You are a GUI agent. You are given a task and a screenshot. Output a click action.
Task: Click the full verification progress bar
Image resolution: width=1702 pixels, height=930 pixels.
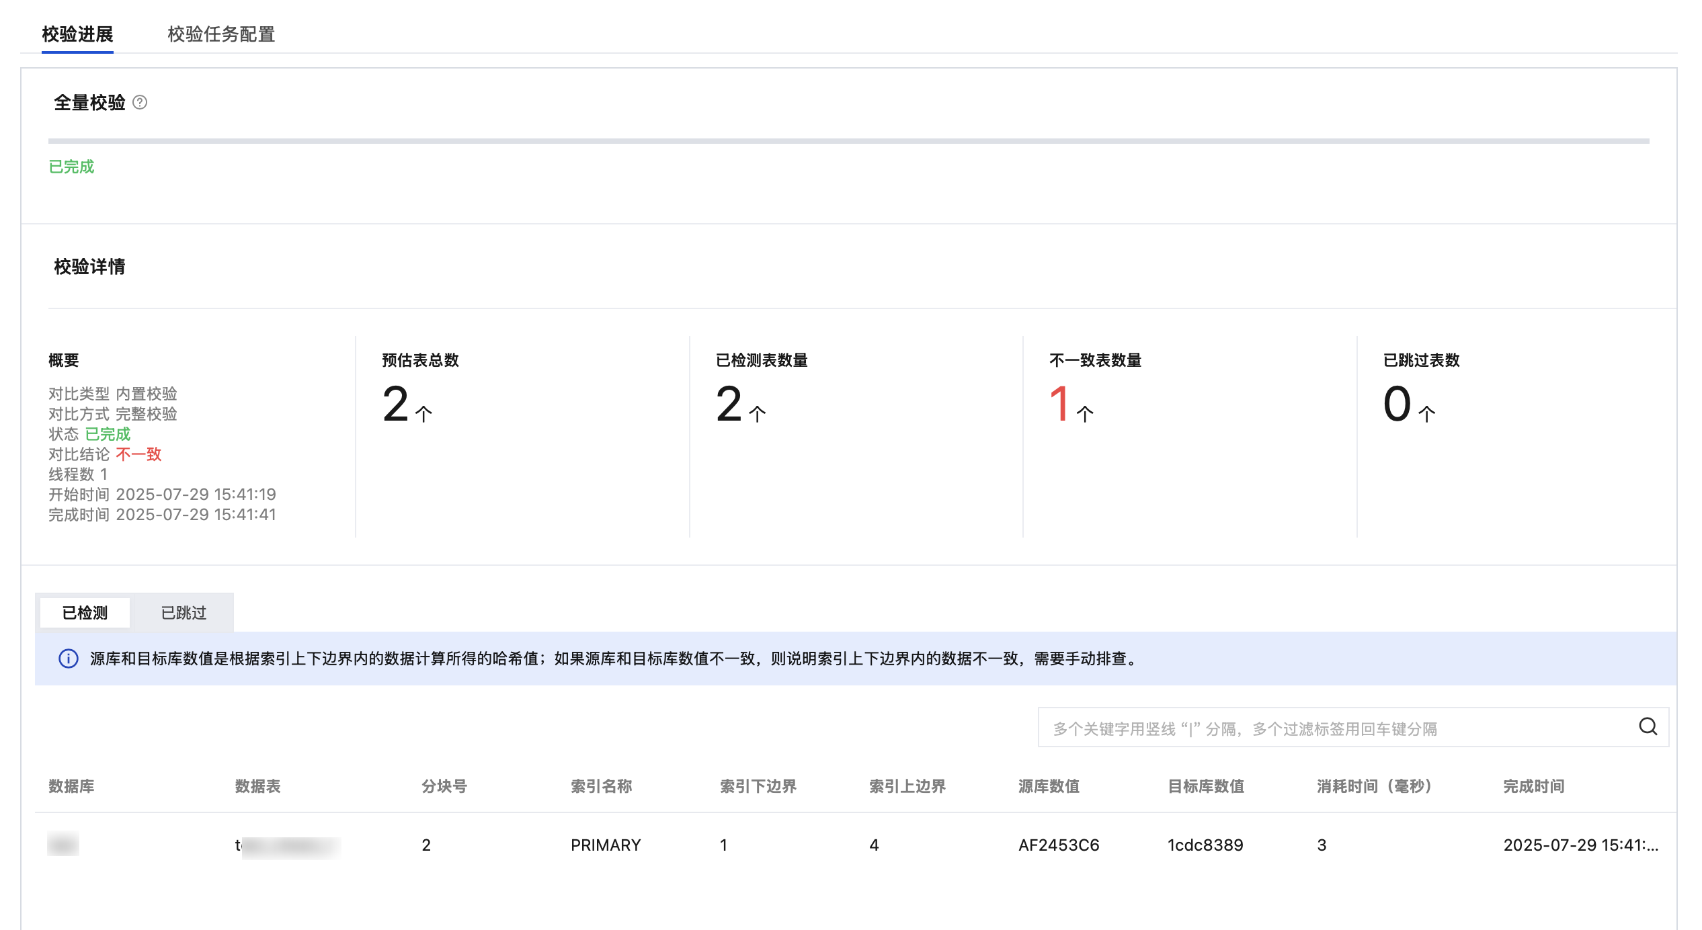(848, 141)
